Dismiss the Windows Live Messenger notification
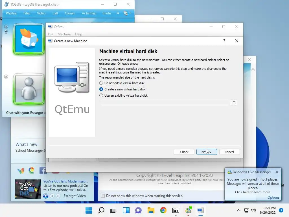 point(277,172)
